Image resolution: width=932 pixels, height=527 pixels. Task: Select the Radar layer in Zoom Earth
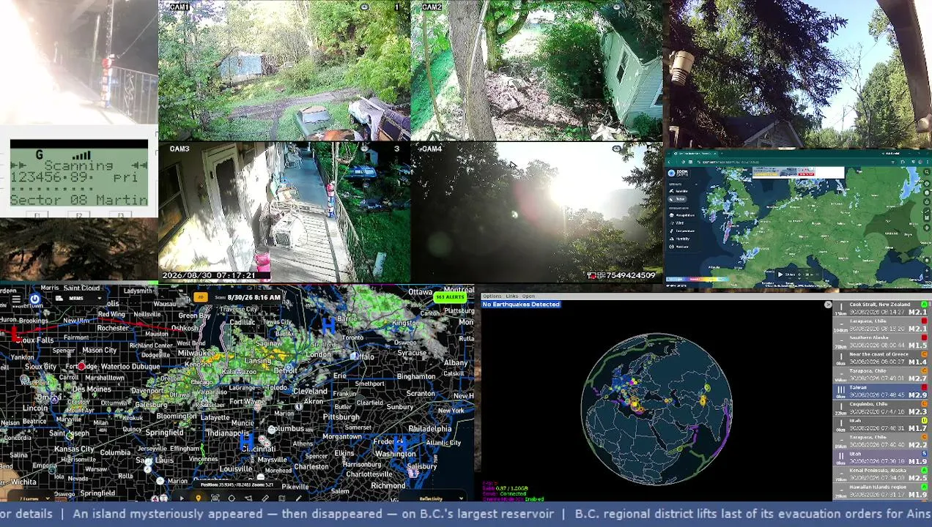pyautogui.click(x=677, y=199)
